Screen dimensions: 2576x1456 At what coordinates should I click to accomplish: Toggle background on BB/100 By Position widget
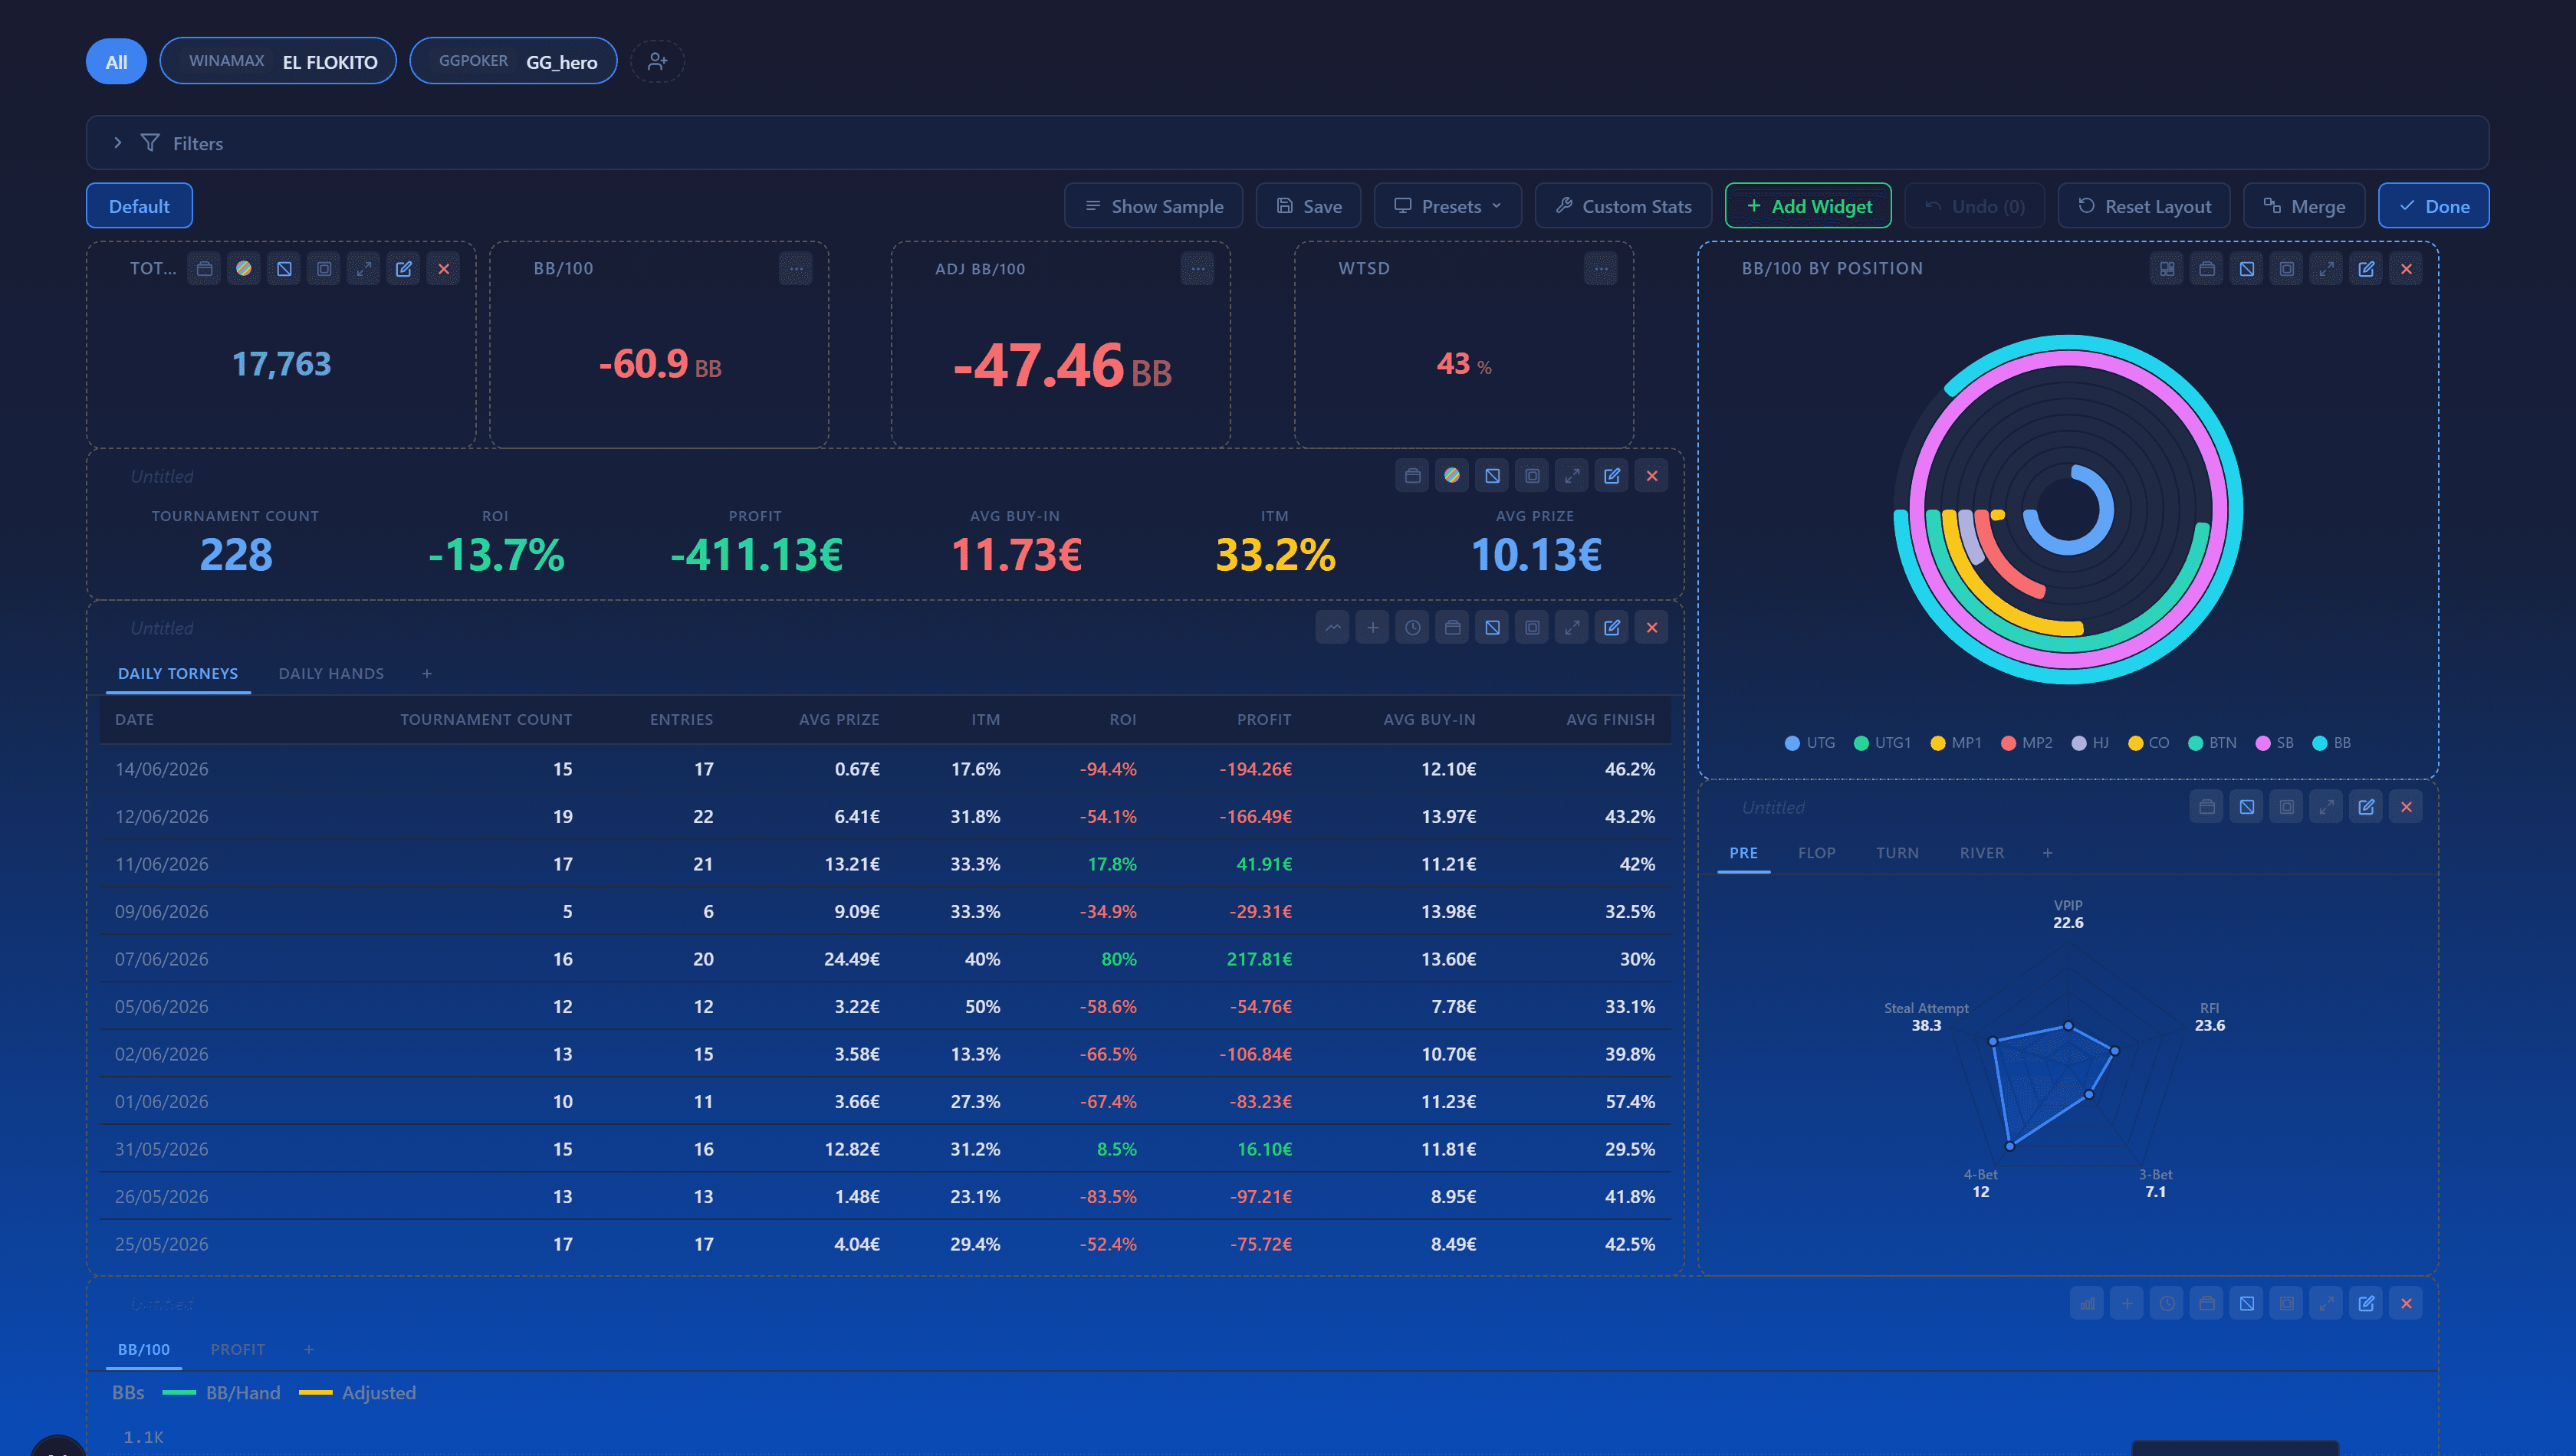(2247, 269)
